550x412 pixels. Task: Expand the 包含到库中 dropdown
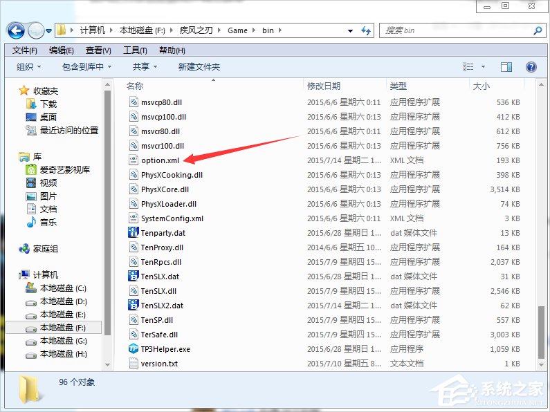tap(86, 66)
